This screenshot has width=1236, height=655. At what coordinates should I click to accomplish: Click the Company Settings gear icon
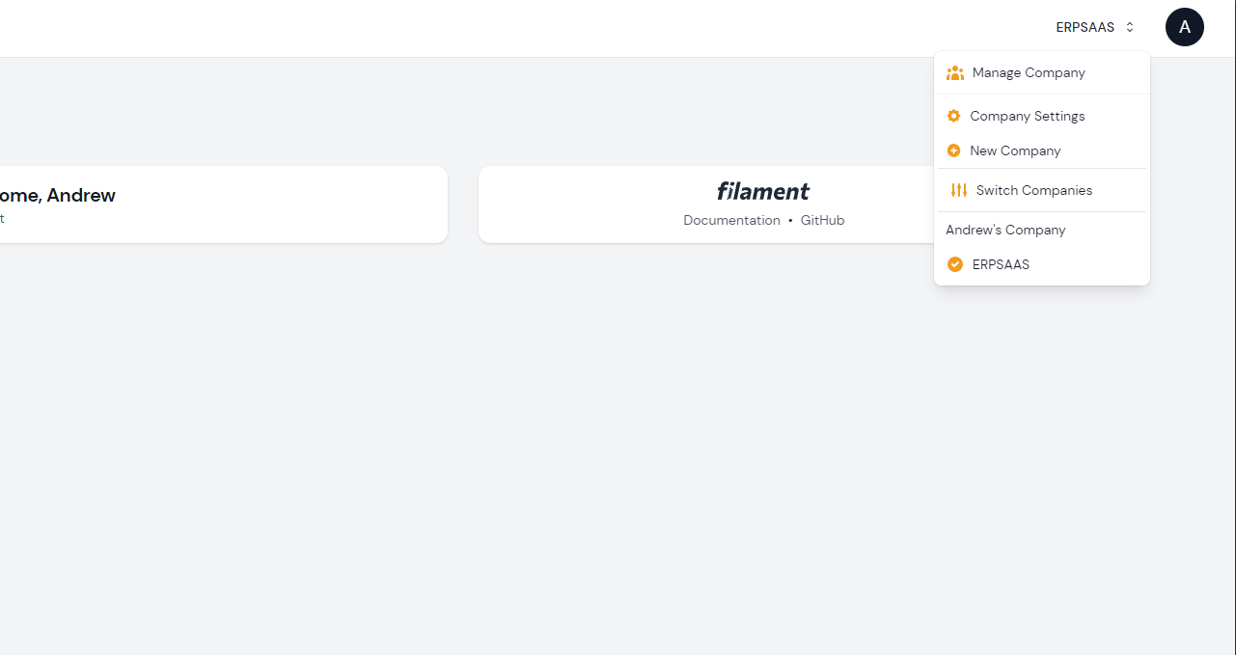point(954,116)
